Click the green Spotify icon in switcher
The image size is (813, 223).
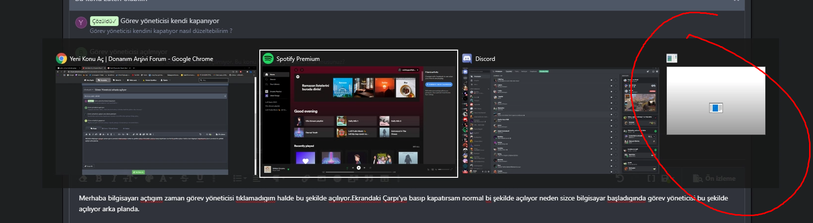pos(268,58)
